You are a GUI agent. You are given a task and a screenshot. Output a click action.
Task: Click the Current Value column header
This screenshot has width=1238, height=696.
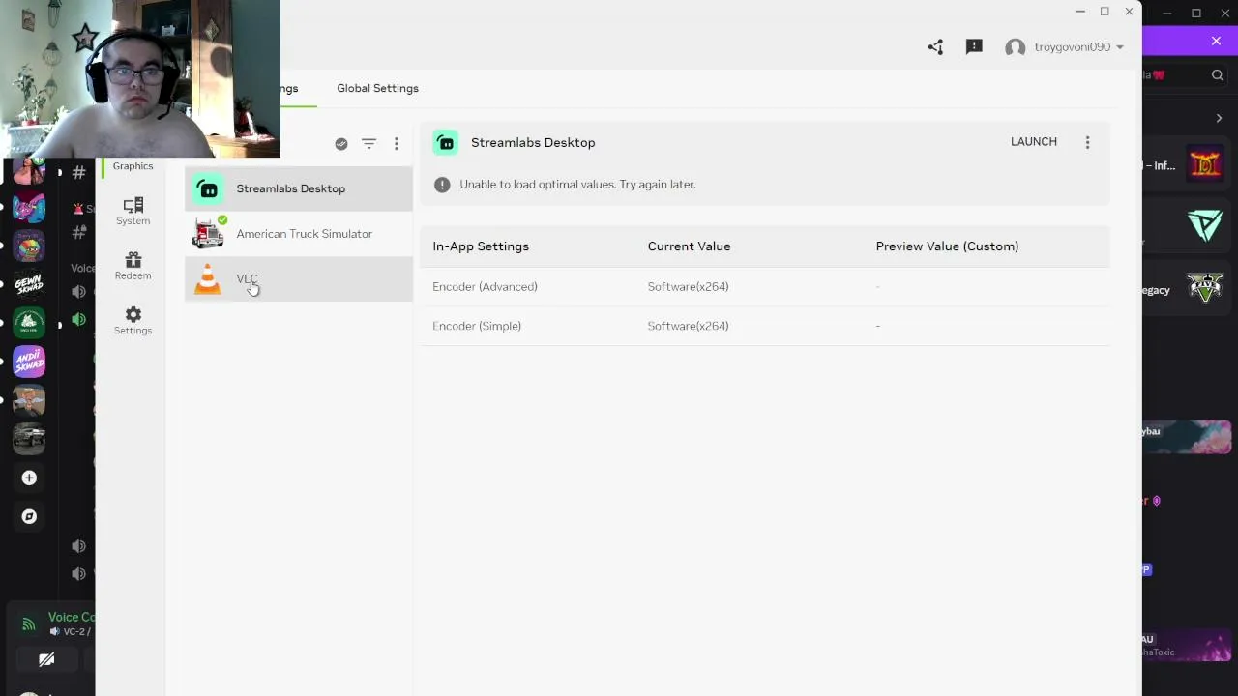pyautogui.click(x=689, y=246)
